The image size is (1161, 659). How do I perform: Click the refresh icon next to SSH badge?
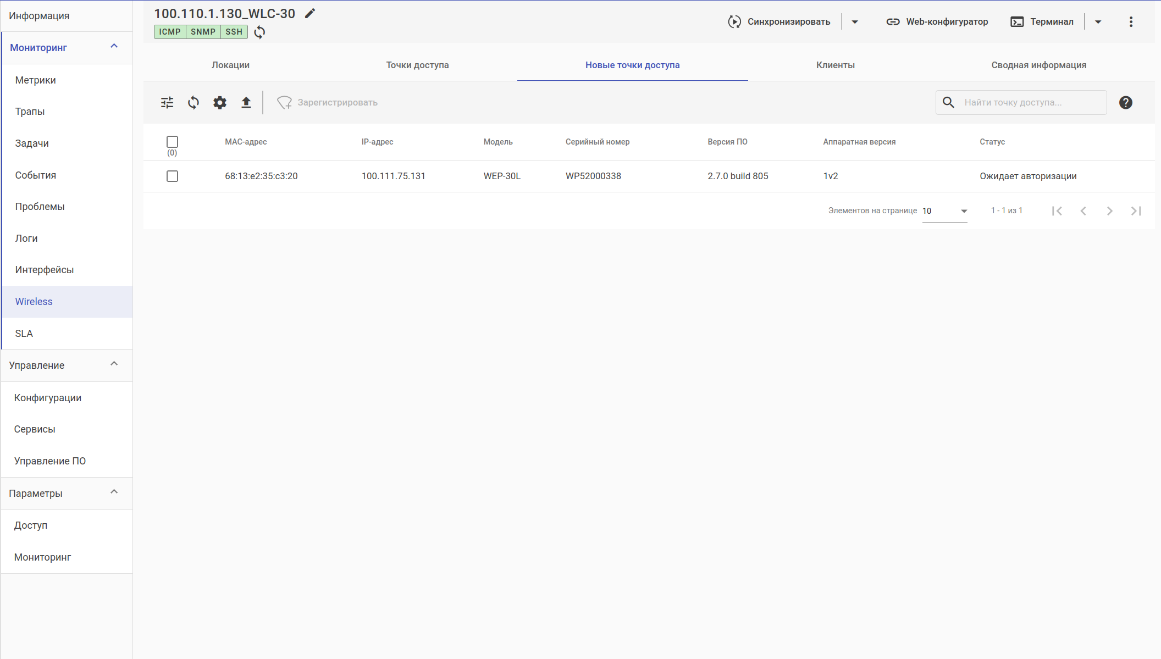coord(259,32)
